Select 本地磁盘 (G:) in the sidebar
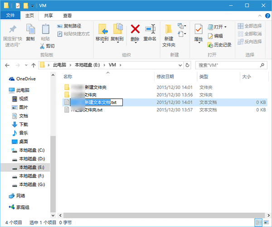Screen dimensions: 272x227 [x=28, y=184]
